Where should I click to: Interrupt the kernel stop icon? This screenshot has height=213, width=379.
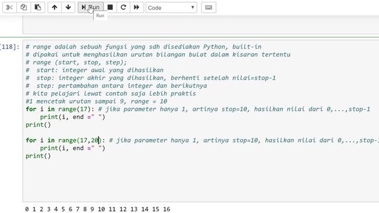point(110,7)
